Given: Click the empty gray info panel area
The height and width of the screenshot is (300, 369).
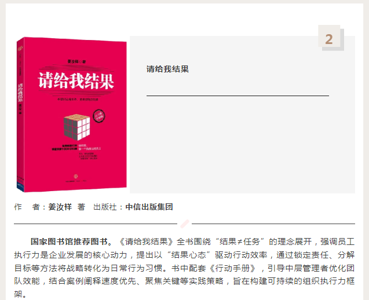Looking at the screenshot, I should 242,145.
